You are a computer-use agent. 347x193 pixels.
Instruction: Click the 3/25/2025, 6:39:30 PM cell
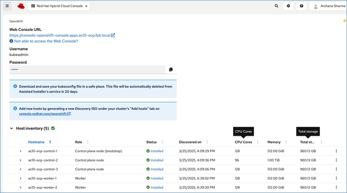[x=197, y=187]
